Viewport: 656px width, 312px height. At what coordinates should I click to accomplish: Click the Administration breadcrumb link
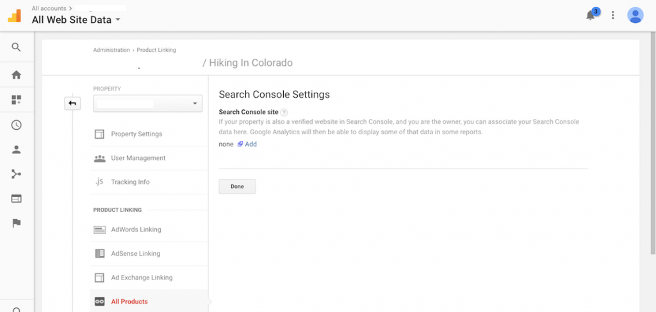point(111,50)
